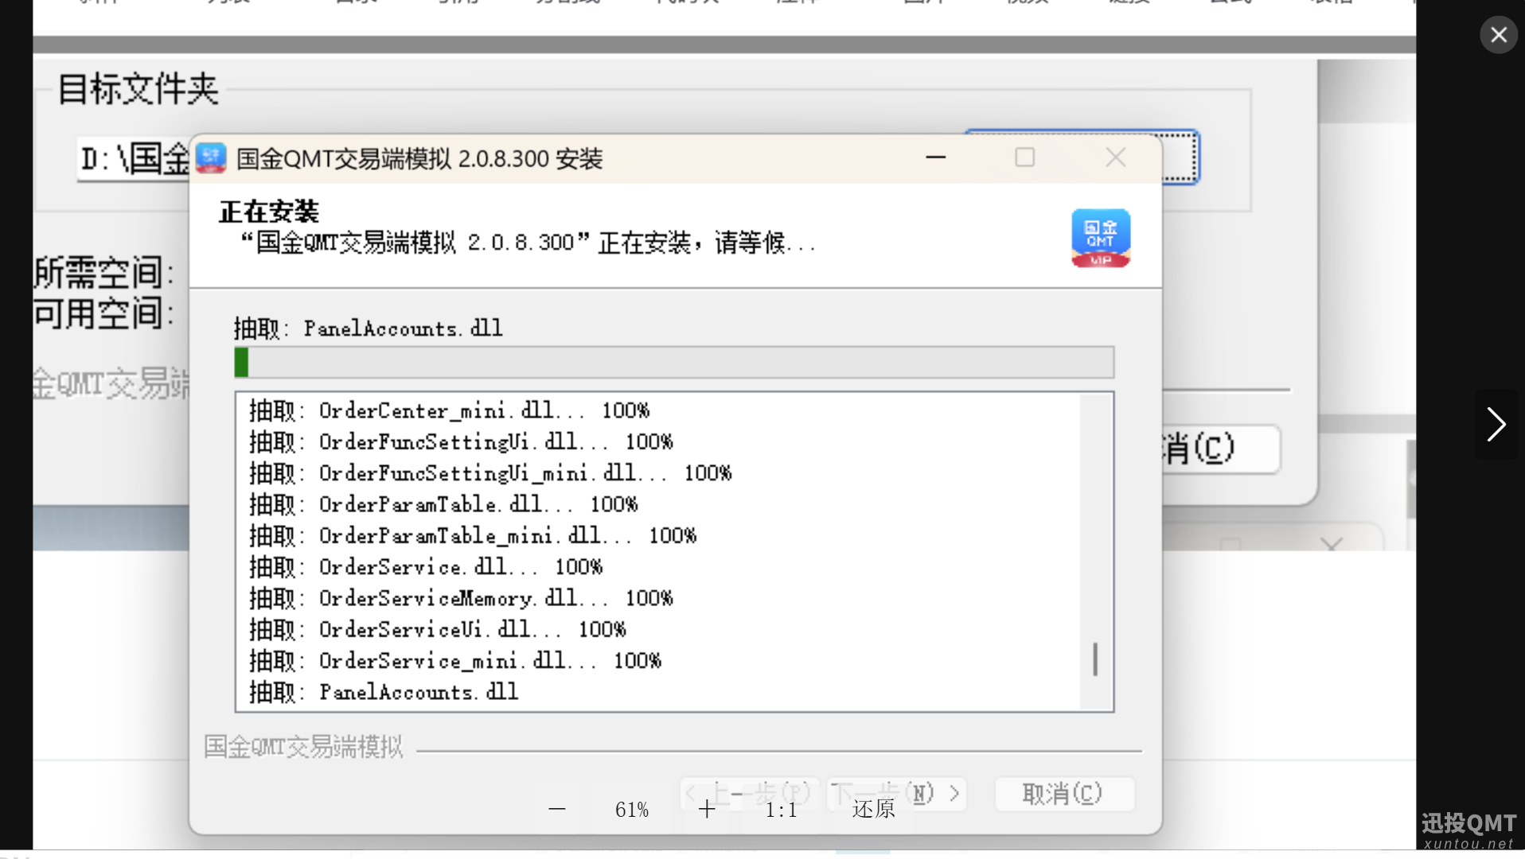Click the scrollbar thumb in extraction log
Viewport: 1525px width, 859px height.
click(1095, 659)
